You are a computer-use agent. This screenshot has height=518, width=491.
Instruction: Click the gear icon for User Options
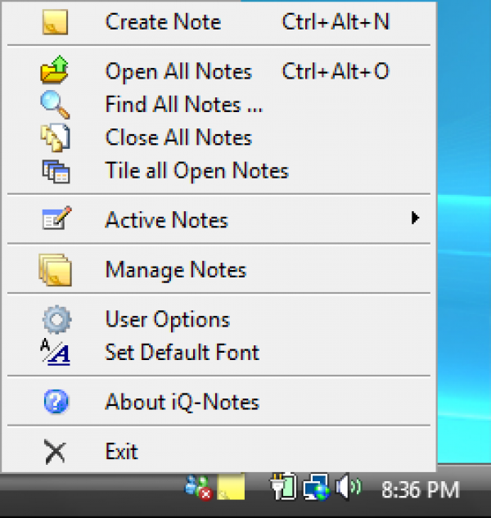pos(56,319)
